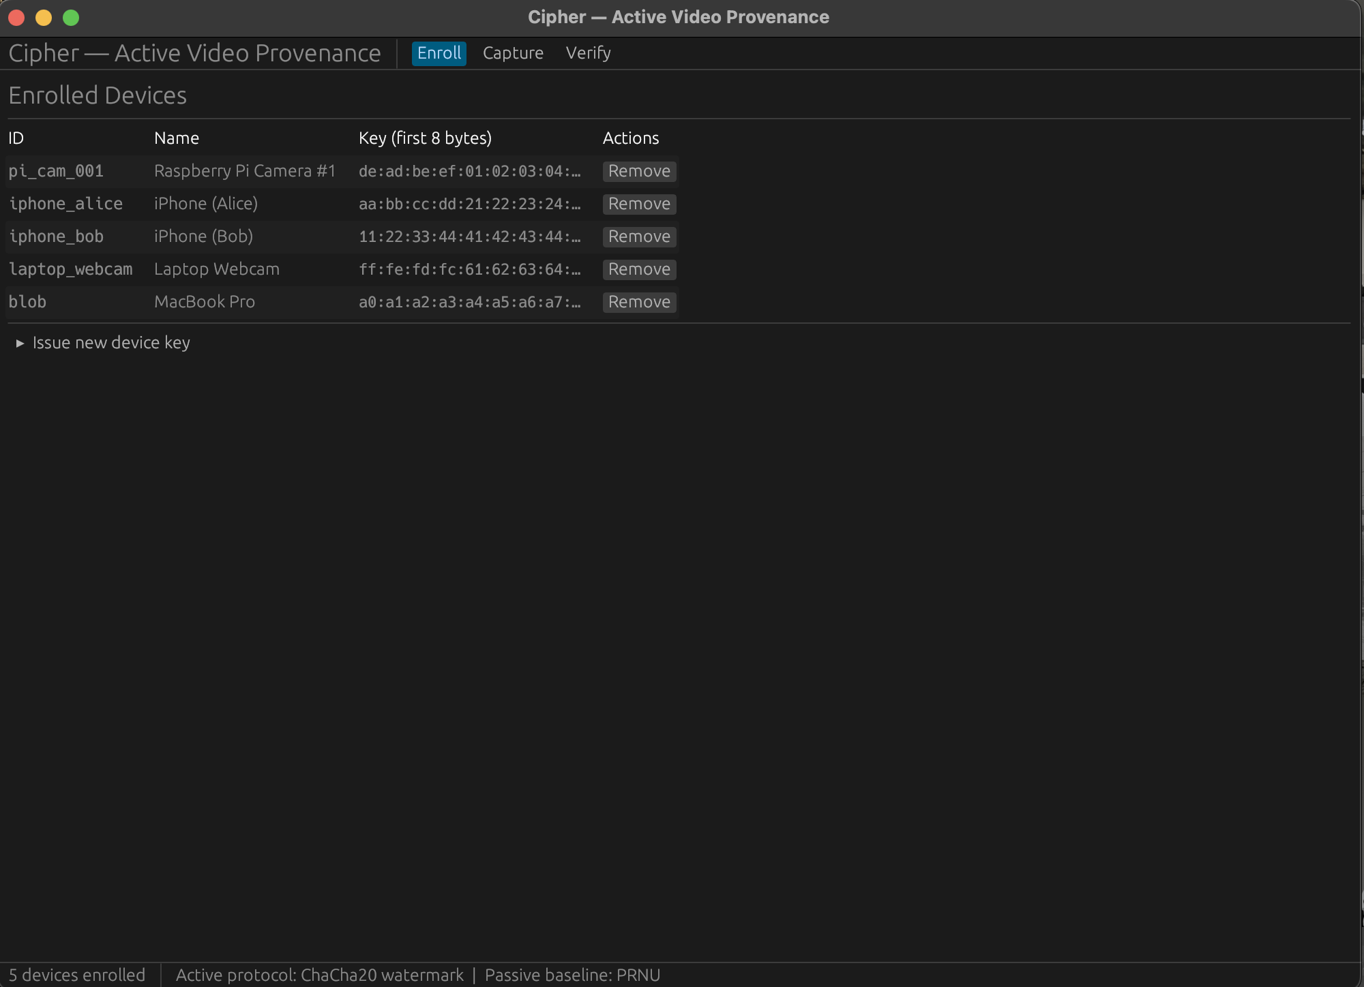This screenshot has width=1364, height=987.
Task: Expand the Issue new device key section
Action: [110, 343]
